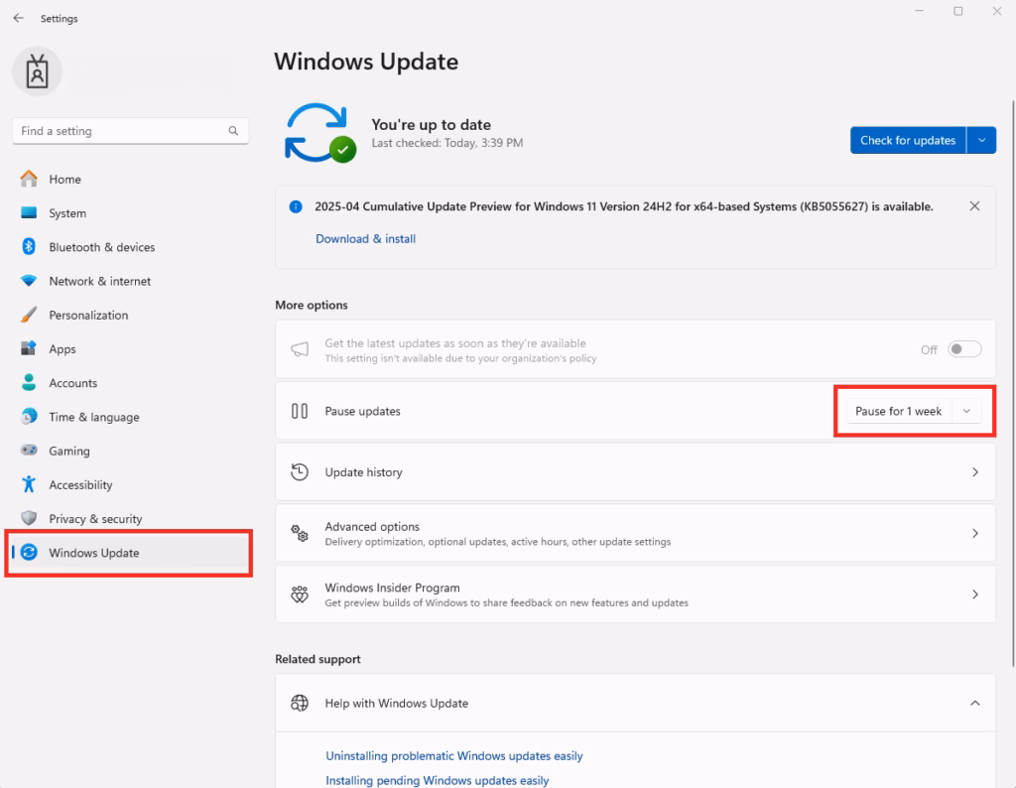Click the Accessibility figure icon
Screen dimensions: 1016x788
tap(29, 484)
